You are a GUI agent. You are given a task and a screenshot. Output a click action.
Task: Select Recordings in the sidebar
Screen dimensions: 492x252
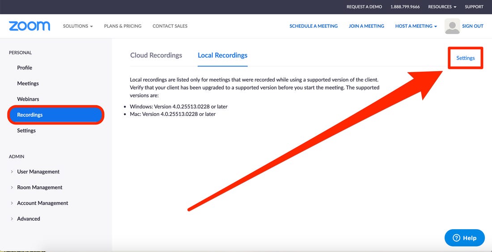click(56, 115)
